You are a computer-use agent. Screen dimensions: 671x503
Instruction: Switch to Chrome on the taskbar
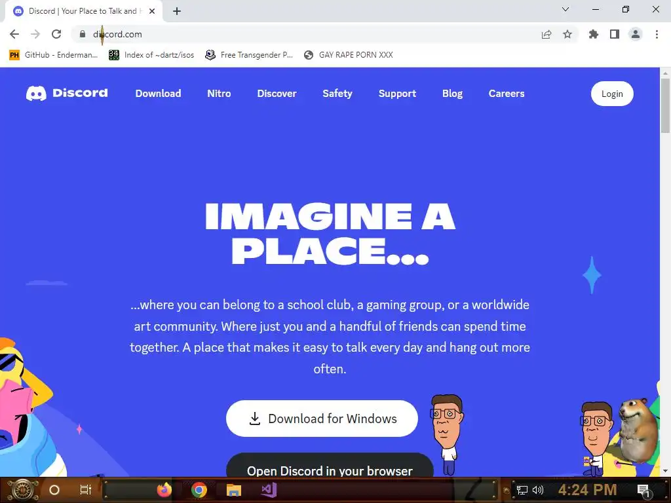pyautogui.click(x=199, y=490)
